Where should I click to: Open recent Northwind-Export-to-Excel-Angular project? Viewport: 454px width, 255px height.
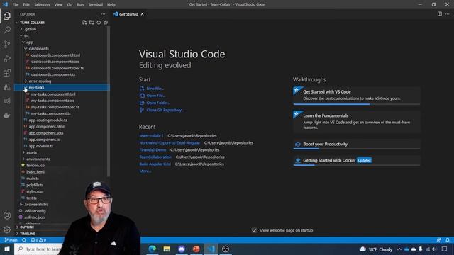tap(170, 143)
